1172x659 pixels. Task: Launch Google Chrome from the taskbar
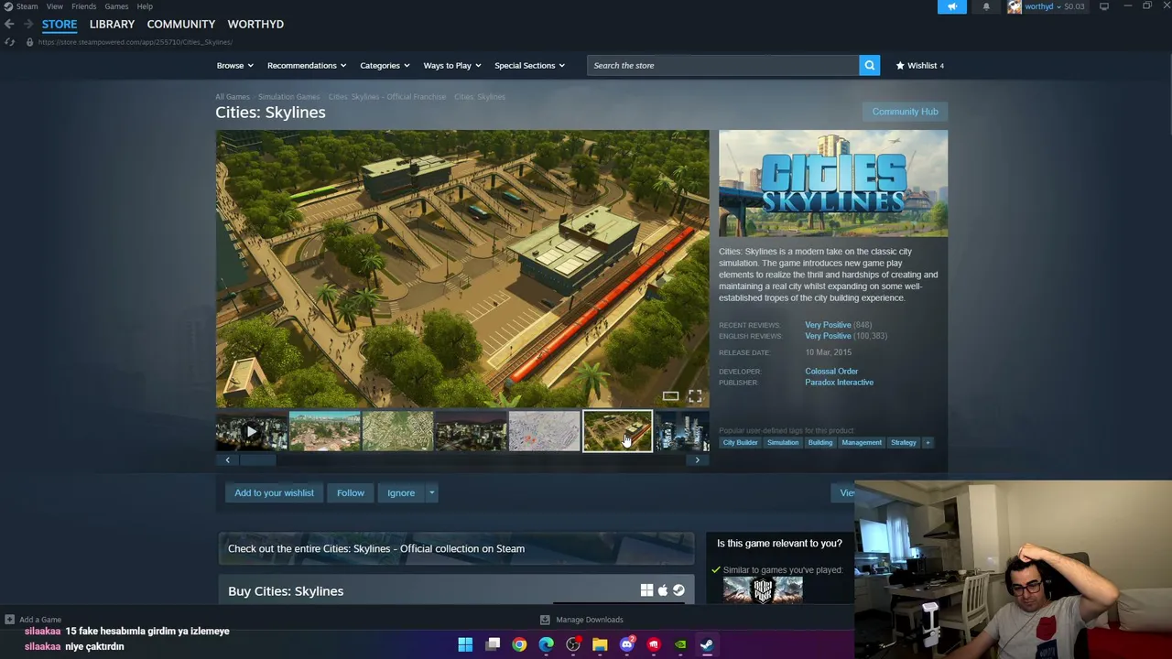point(519,644)
